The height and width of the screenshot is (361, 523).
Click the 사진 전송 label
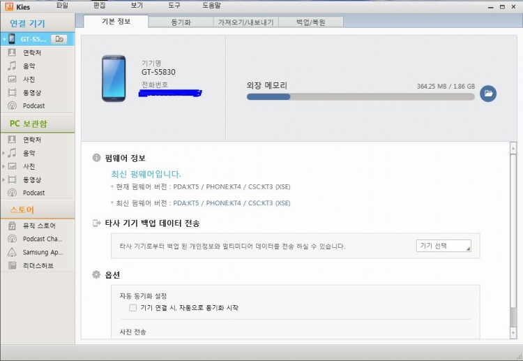click(x=132, y=332)
